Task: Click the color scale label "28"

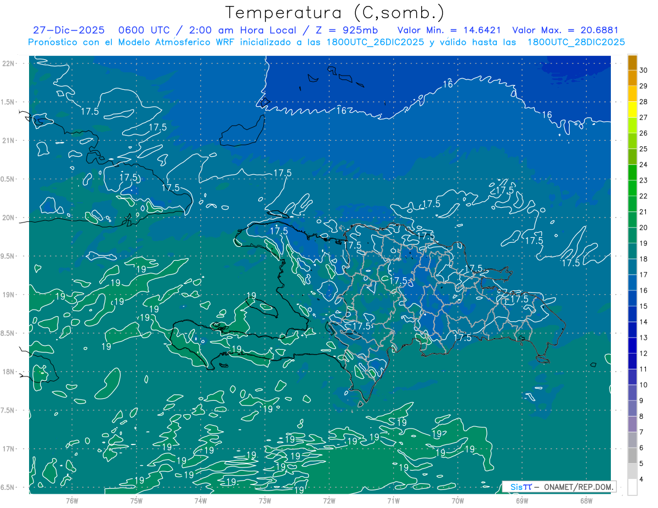Action: click(x=644, y=101)
